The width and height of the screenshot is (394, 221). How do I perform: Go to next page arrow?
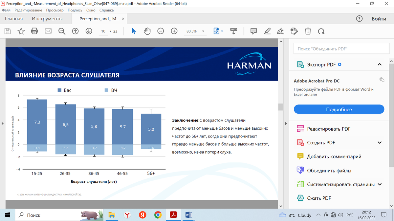[89, 31]
